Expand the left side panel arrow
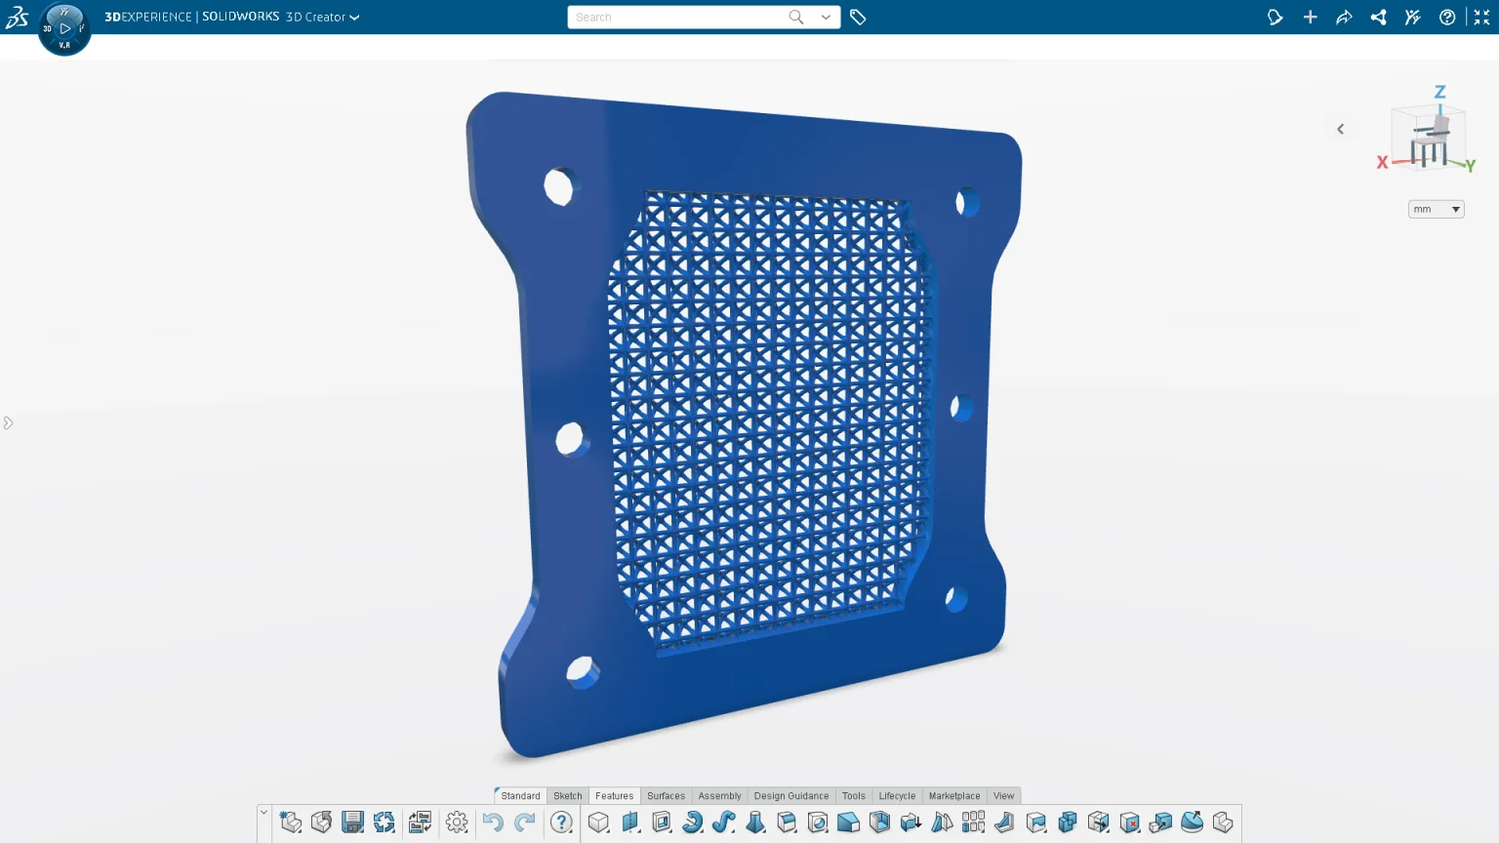The image size is (1499, 843). [x=8, y=422]
